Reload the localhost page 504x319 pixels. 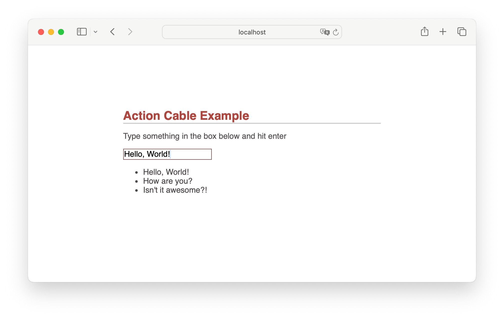pyautogui.click(x=336, y=32)
